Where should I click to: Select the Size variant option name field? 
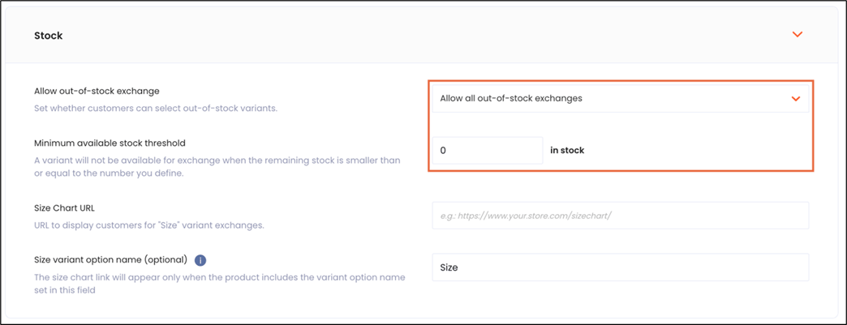click(x=620, y=267)
